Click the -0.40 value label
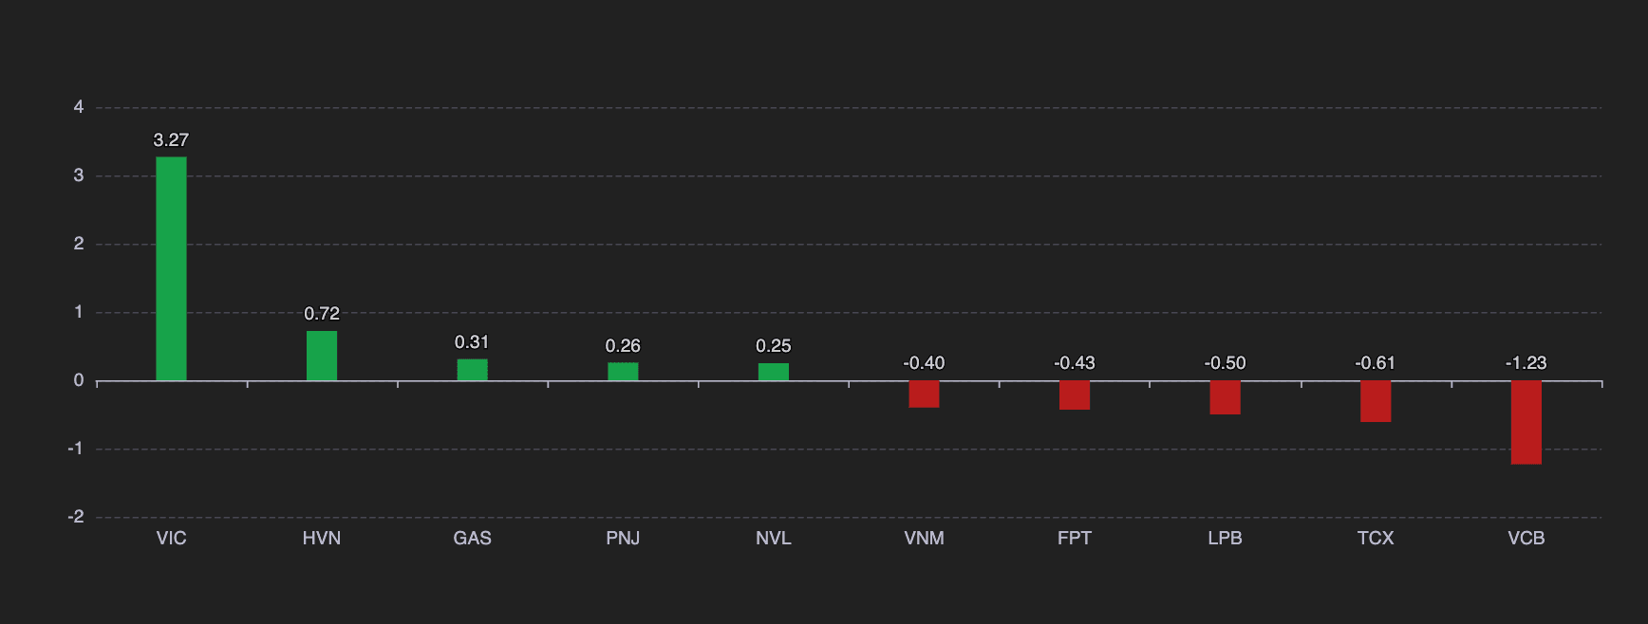1648x624 pixels. click(x=924, y=363)
